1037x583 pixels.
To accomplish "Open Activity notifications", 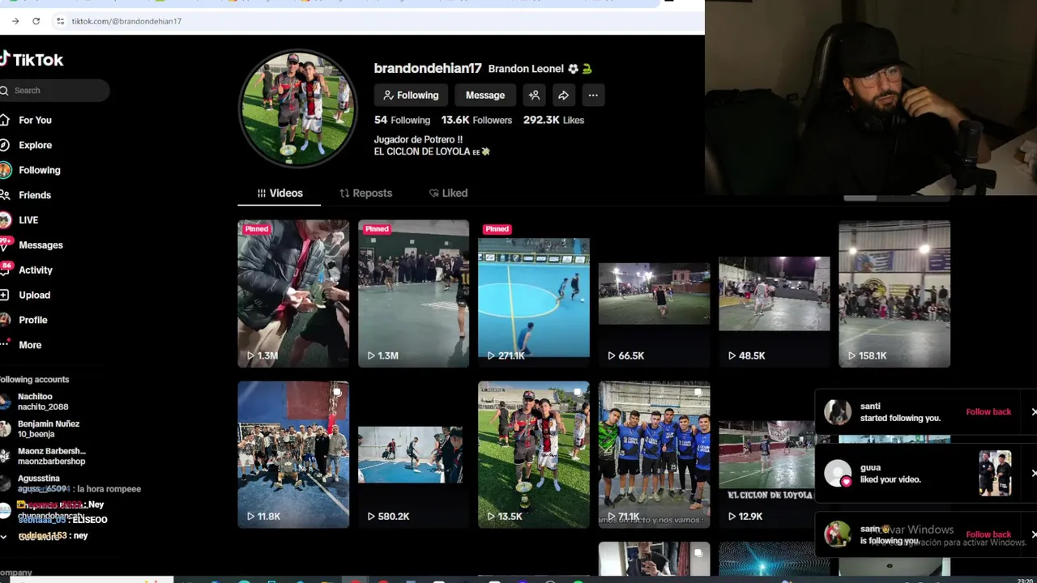I will (35, 270).
